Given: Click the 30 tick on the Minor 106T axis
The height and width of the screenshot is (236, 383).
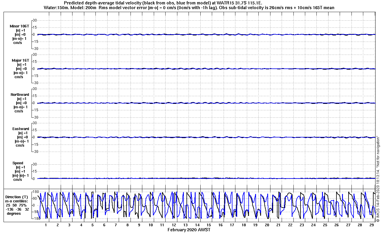Looking at the screenshot, I should [x=34, y=20].
